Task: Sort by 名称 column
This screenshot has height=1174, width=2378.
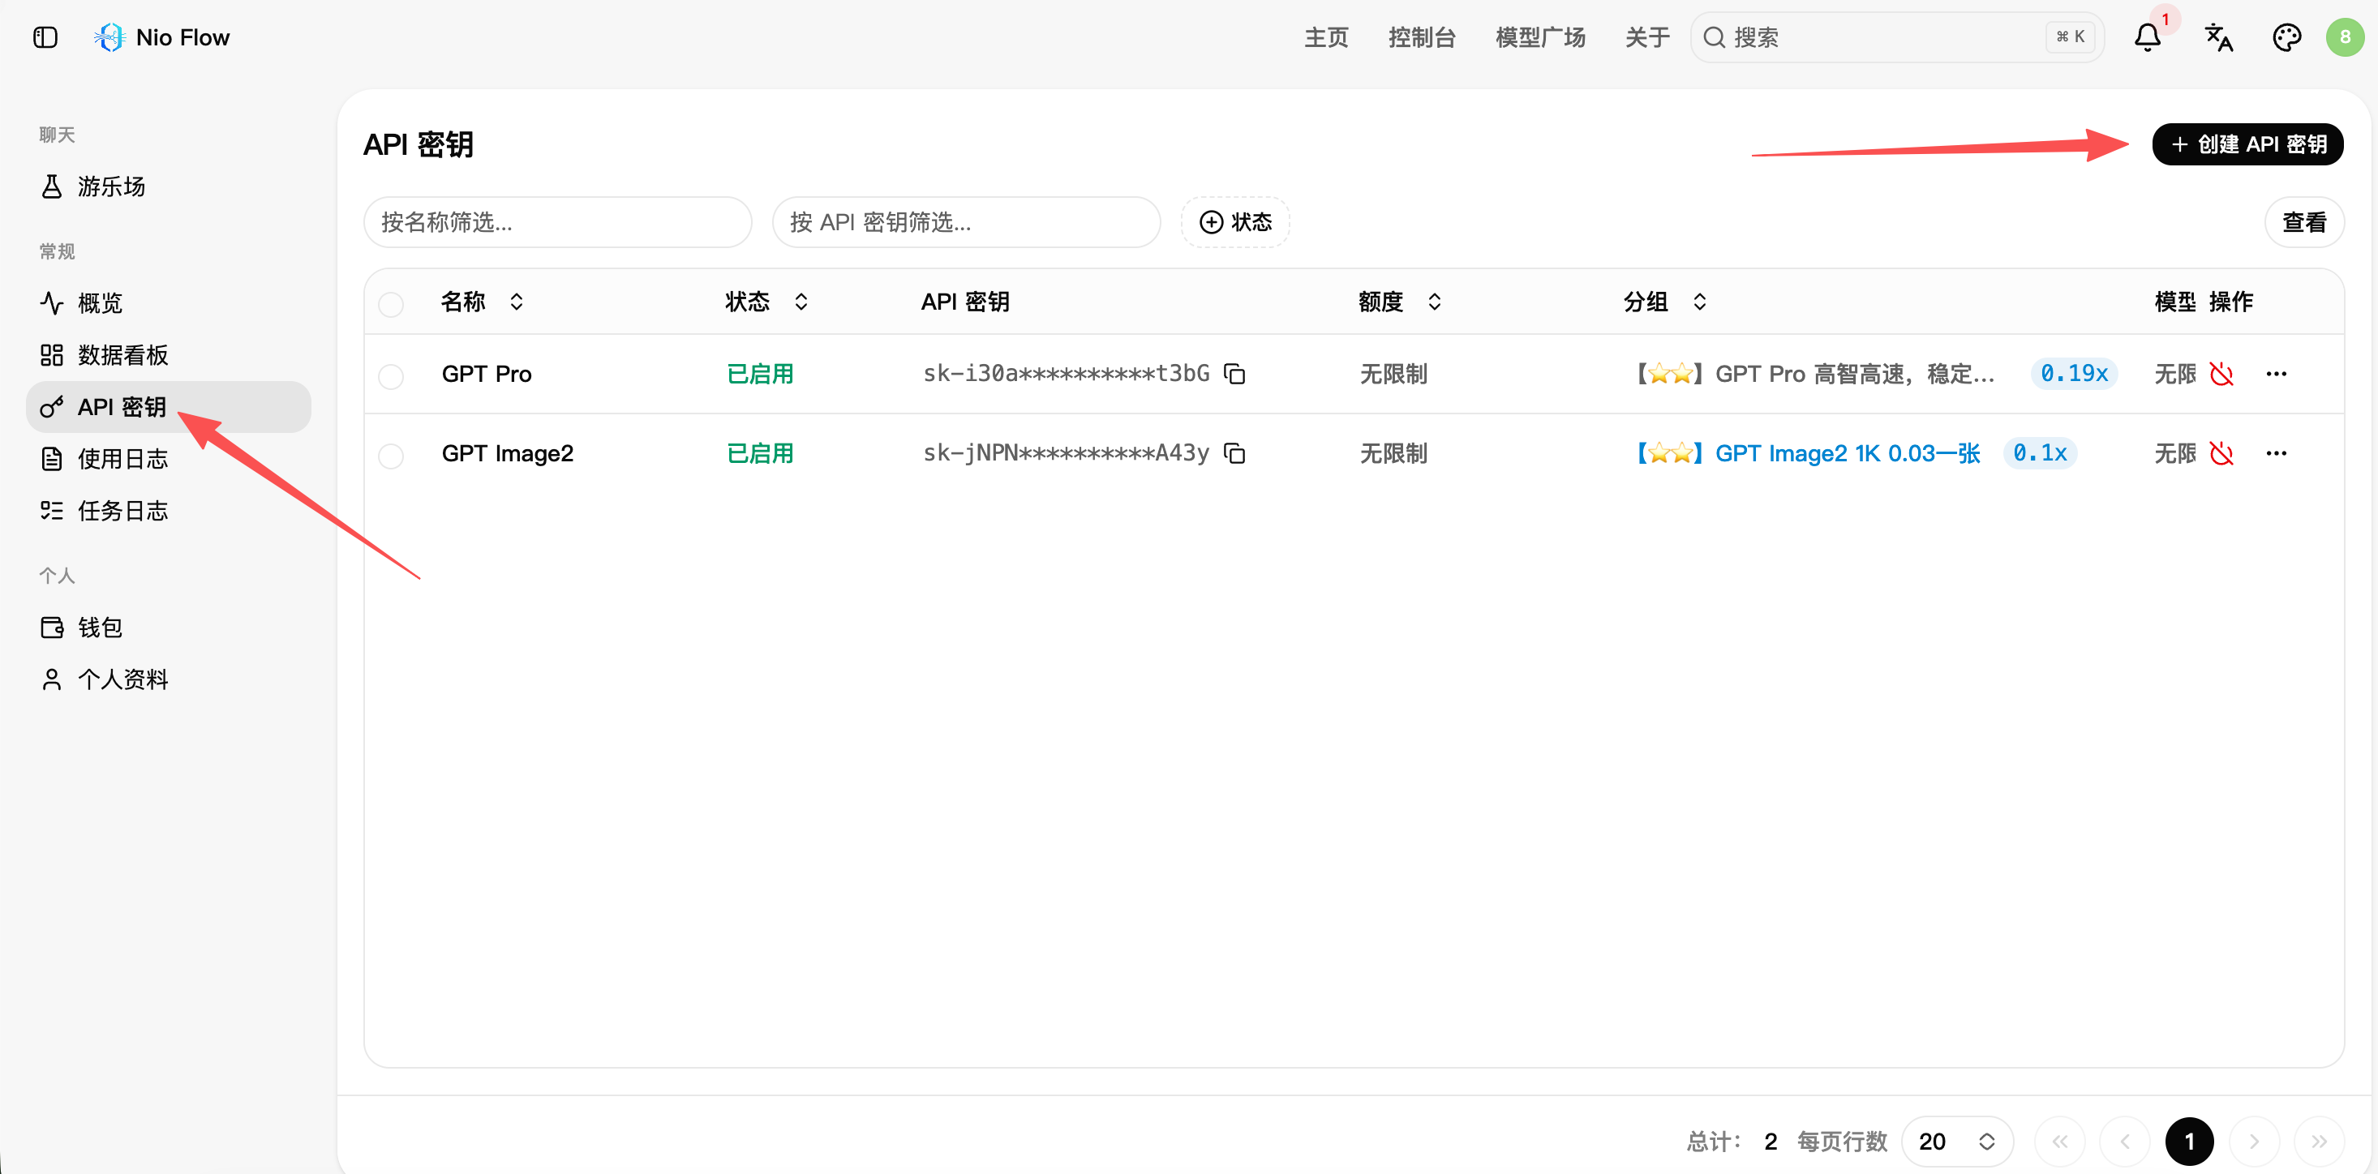Action: (x=482, y=302)
